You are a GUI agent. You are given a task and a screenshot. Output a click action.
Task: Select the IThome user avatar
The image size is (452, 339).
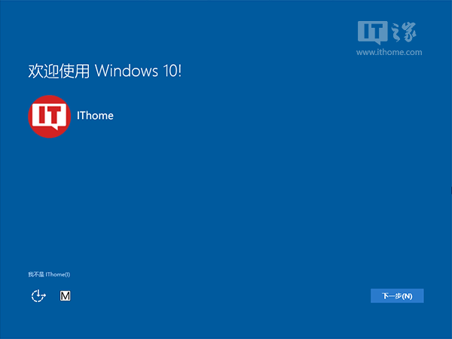click(49, 117)
